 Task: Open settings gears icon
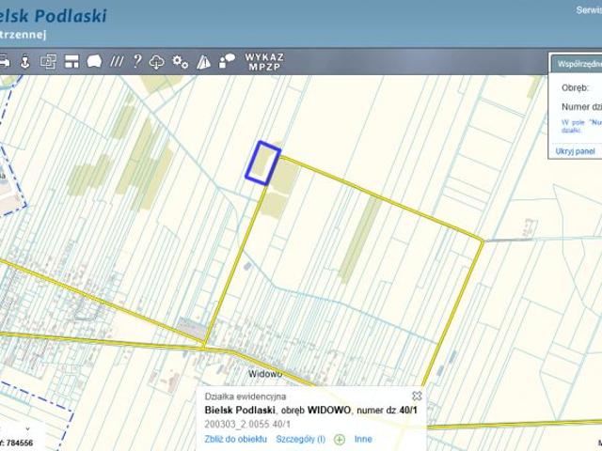coord(180,62)
